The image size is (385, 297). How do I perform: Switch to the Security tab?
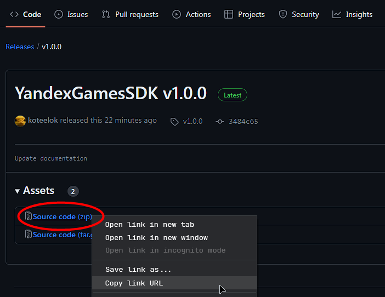[299, 14]
